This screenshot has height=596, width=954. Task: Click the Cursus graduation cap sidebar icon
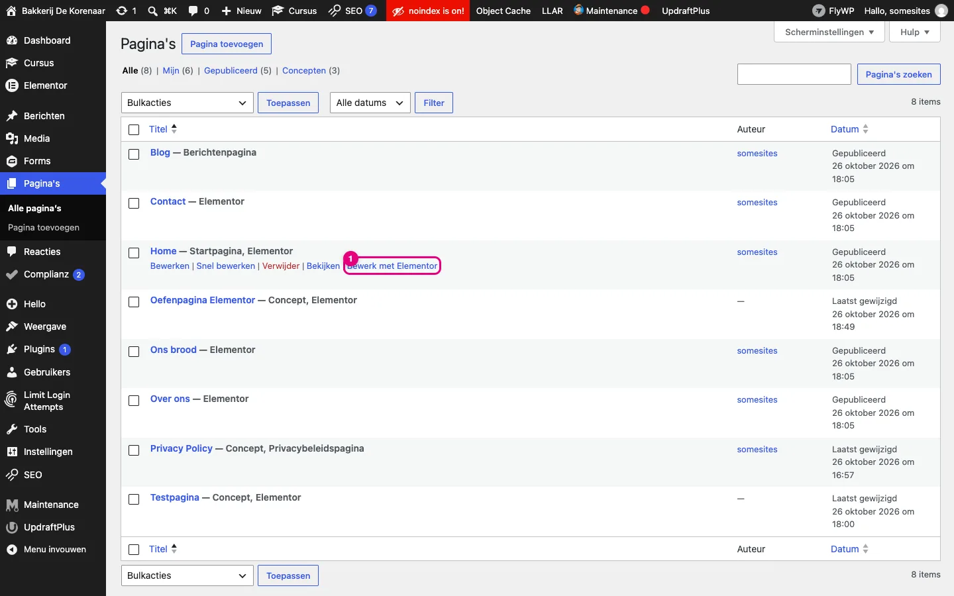tap(11, 63)
